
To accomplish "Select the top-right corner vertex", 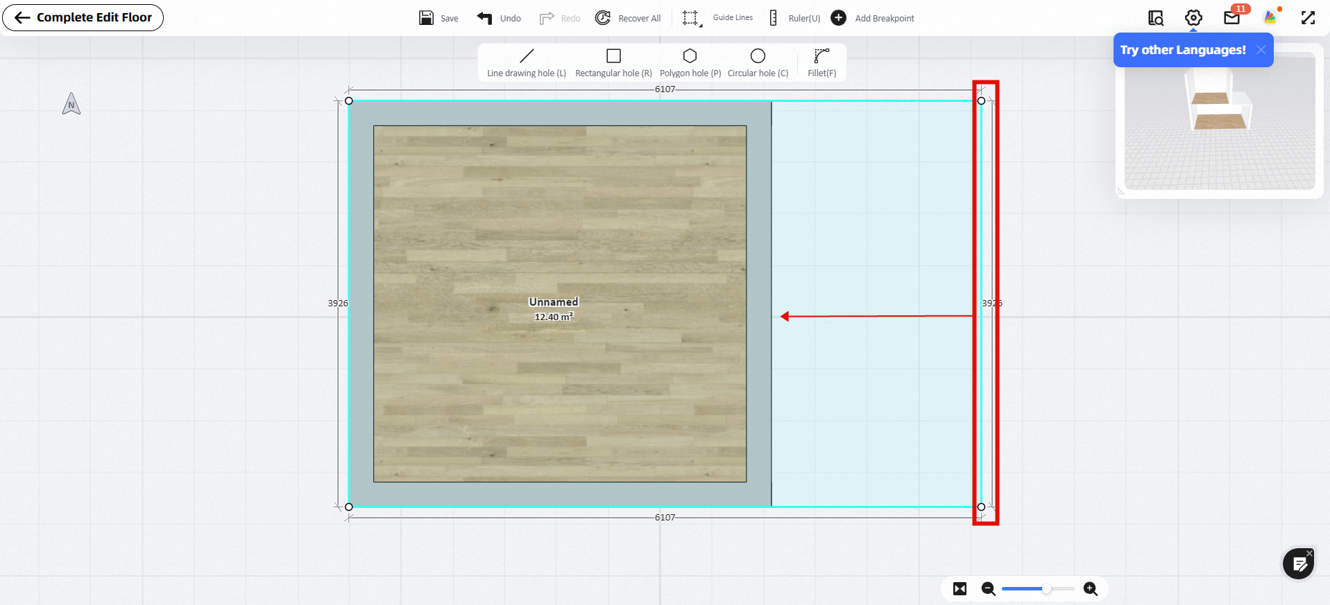I will (x=981, y=101).
